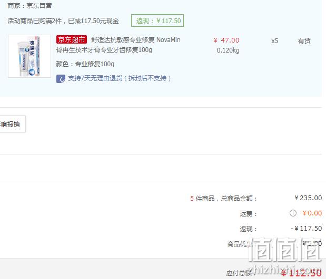
Task: Click the 有货 stock status text
Action: [304, 41]
